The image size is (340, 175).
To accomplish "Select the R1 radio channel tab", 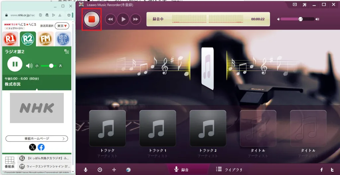I will tap(10, 39).
